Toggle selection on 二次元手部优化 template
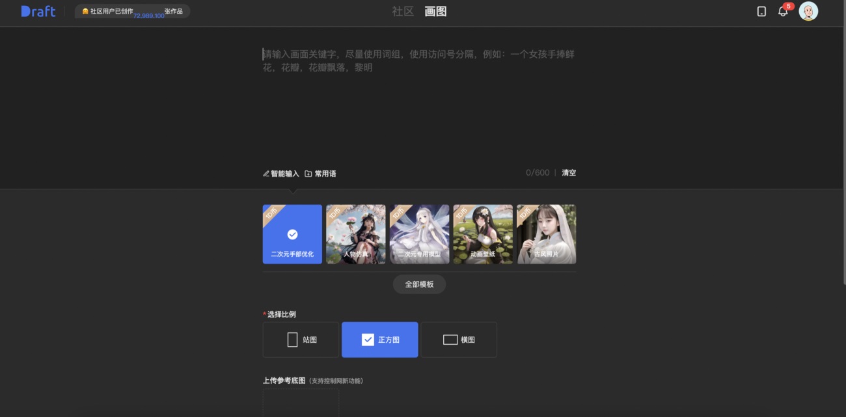The width and height of the screenshot is (846, 417). 292,234
